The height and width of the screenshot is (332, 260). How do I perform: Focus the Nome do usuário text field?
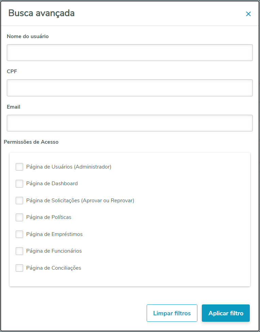(130, 52)
